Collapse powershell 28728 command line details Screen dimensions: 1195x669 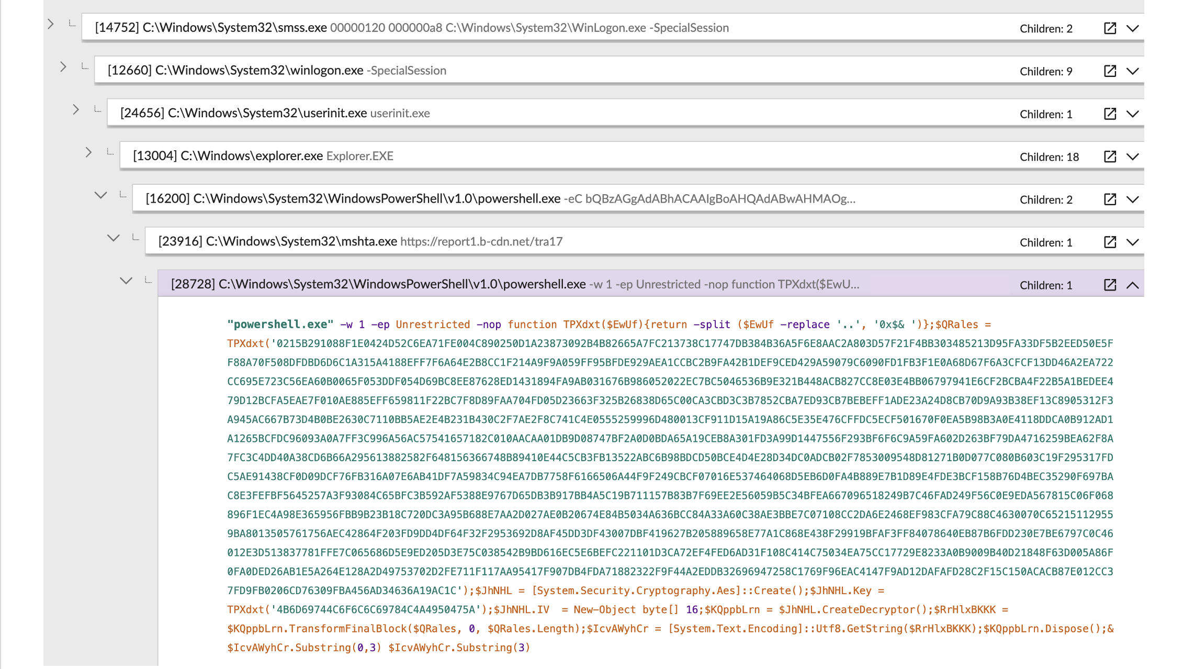(x=1133, y=285)
